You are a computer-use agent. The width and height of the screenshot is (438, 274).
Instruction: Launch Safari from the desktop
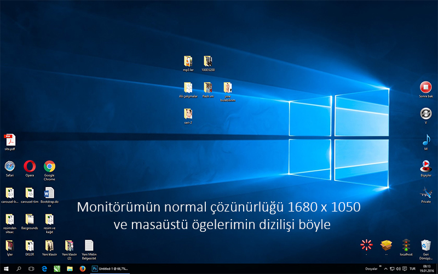click(10, 169)
